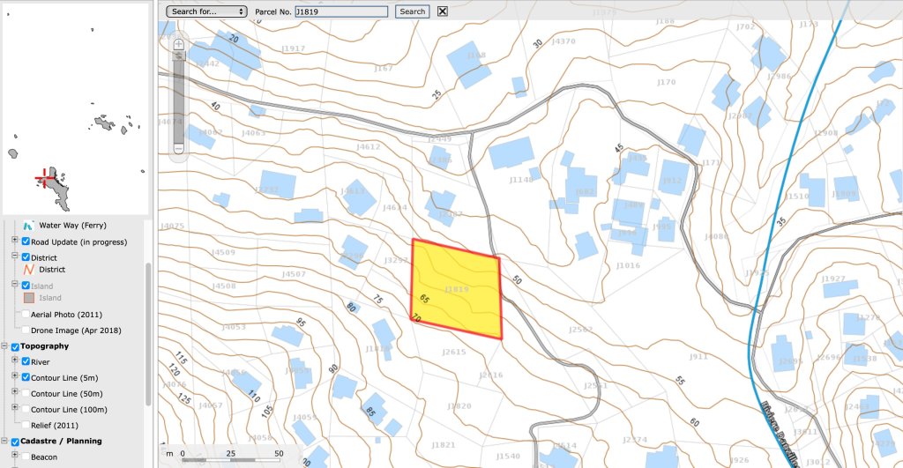
Task: Click the Parcel No. input field
Action: tap(340, 11)
